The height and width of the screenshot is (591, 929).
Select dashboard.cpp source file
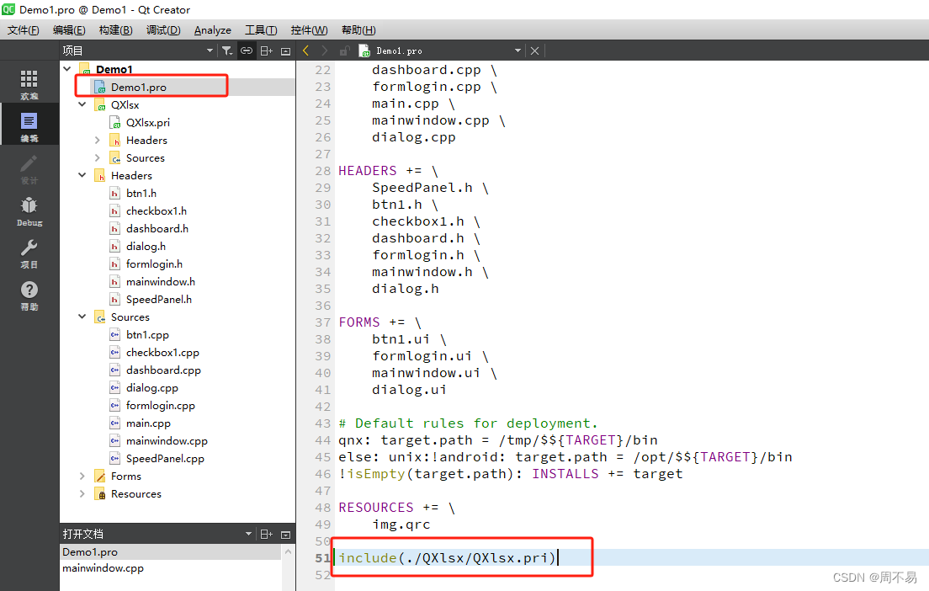163,370
